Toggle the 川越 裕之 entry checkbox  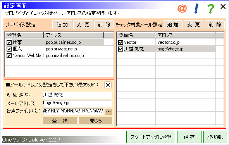tap(121, 49)
